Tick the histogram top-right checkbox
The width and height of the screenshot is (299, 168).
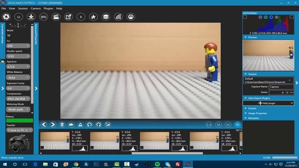[x=292, y=17]
